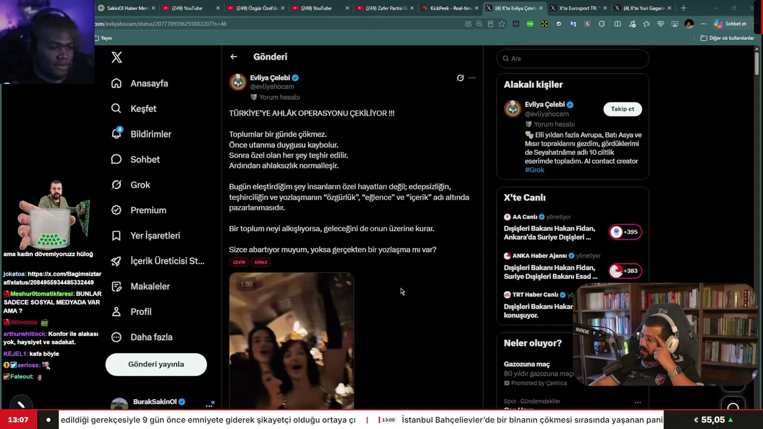This screenshot has width=763, height=429.
Task: Open the post's three-dot more menu
Action: point(472,77)
